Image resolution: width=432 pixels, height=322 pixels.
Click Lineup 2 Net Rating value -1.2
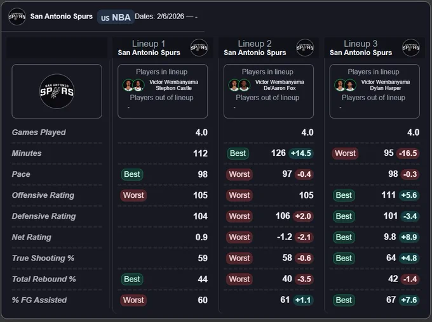coord(285,237)
